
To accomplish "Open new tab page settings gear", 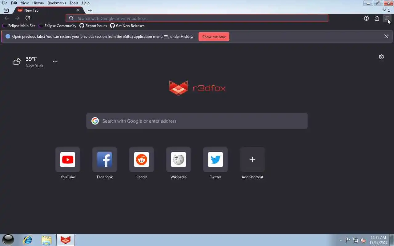I will click(x=381, y=57).
